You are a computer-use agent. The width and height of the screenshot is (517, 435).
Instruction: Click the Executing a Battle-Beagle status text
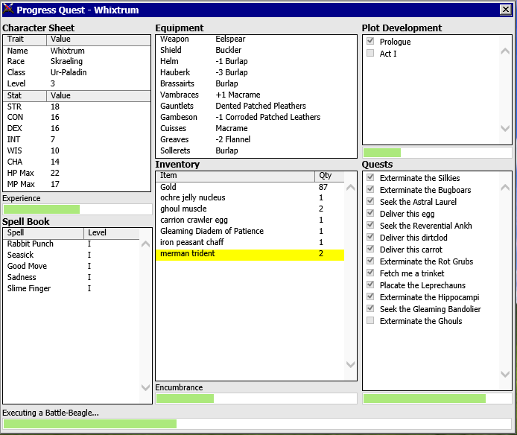[51, 413]
